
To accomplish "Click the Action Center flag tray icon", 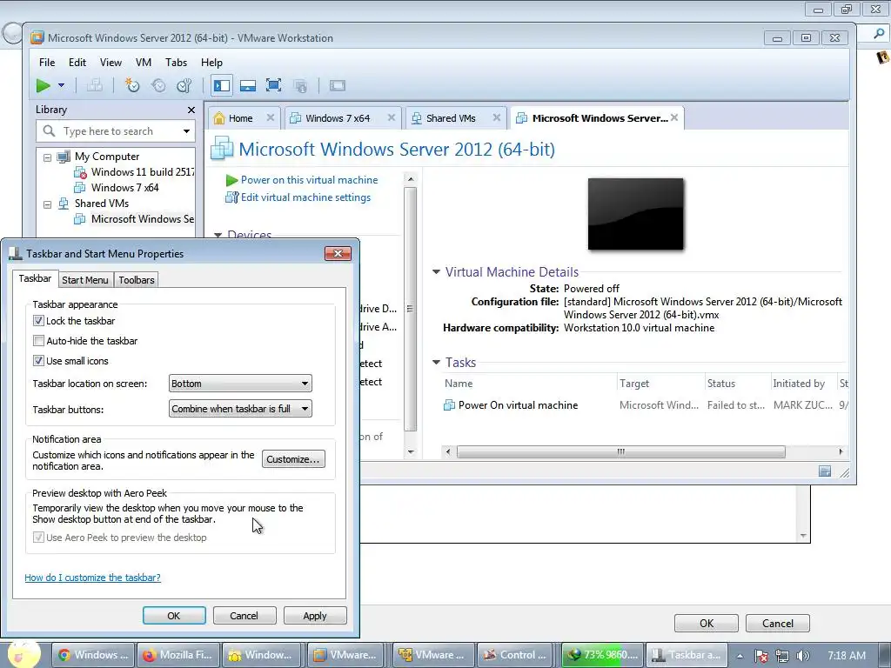I will [x=761, y=656].
